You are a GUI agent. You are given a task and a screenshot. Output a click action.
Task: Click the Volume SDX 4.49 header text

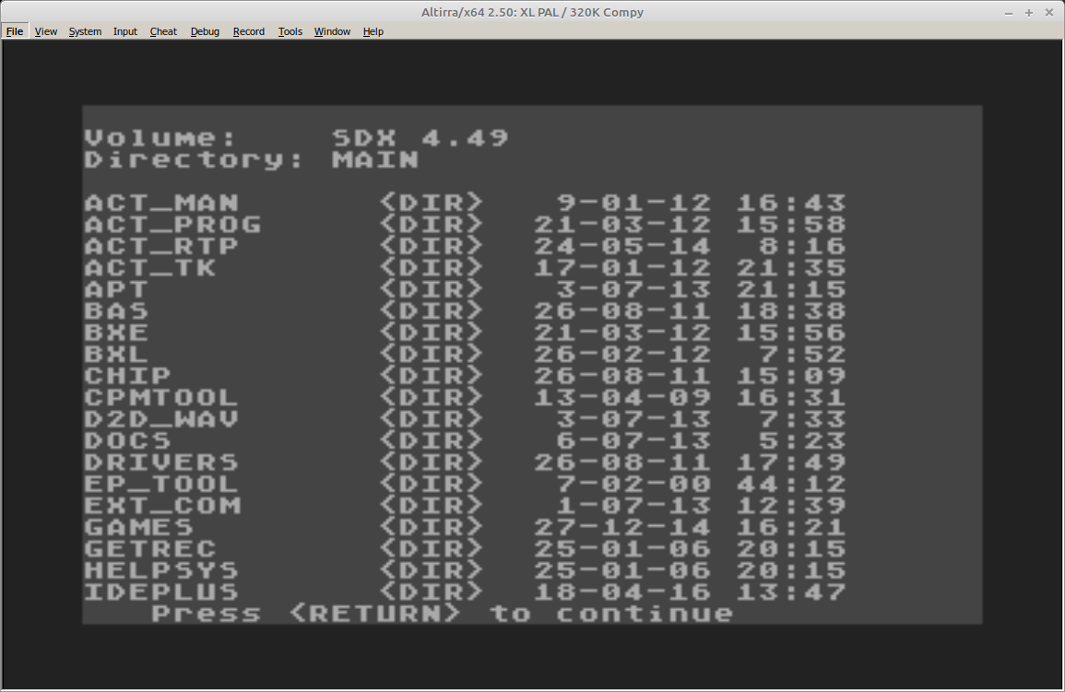[x=297, y=137]
